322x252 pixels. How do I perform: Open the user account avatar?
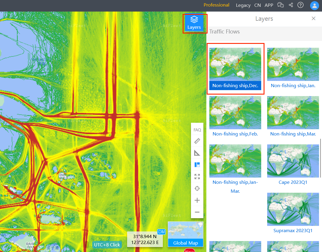coord(314,6)
